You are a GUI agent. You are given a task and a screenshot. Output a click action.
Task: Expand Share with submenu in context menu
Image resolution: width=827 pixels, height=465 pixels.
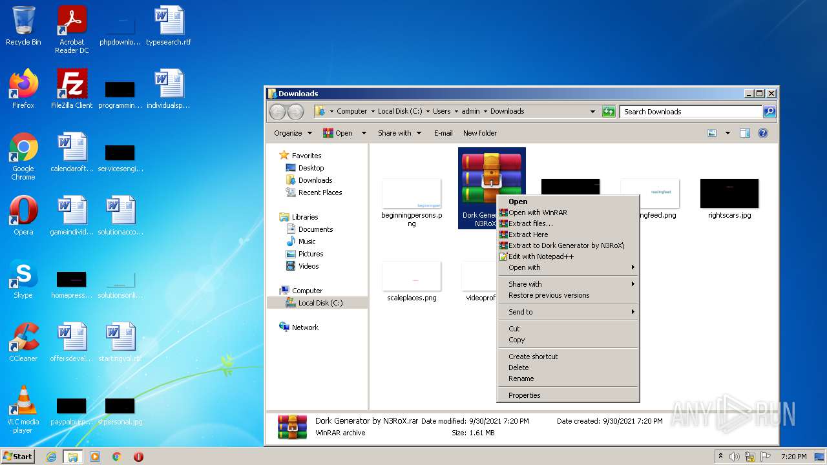[x=568, y=284]
